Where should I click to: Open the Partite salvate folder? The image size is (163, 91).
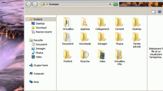[137, 40]
